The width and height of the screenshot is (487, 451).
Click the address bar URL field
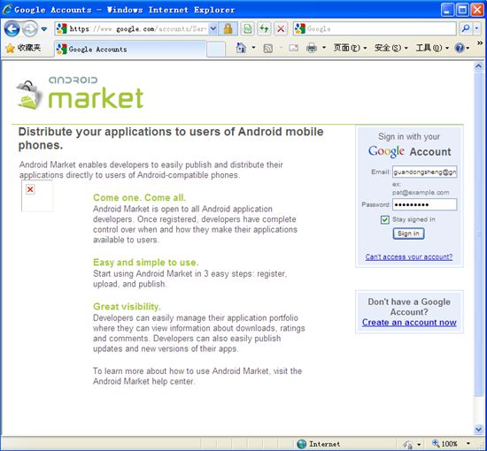132,29
